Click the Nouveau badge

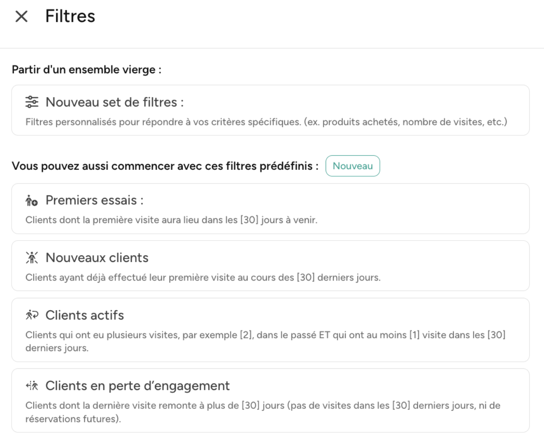coord(353,166)
